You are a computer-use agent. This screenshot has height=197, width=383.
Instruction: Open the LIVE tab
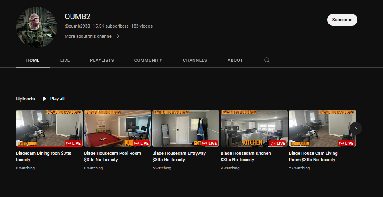click(x=65, y=60)
